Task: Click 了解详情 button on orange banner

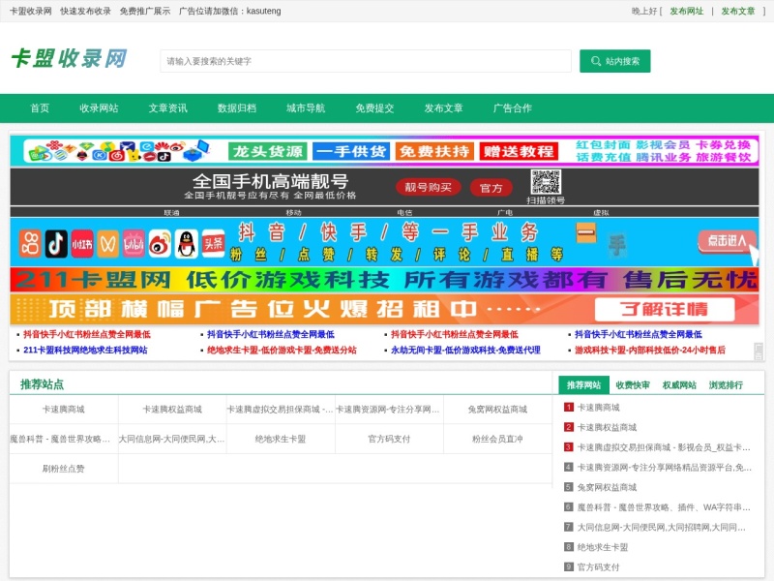Action: tap(665, 310)
